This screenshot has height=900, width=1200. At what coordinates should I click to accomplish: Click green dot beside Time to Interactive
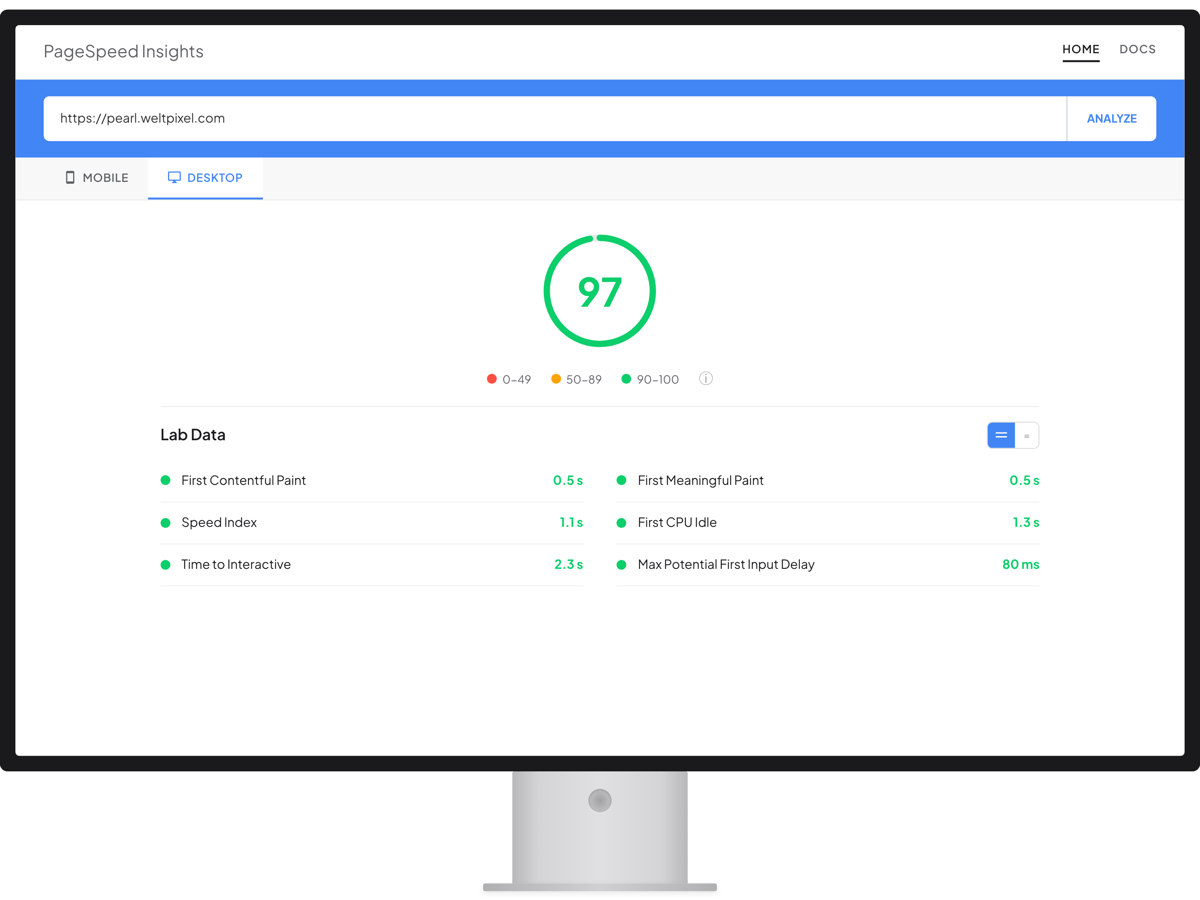[x=165, y=565]
